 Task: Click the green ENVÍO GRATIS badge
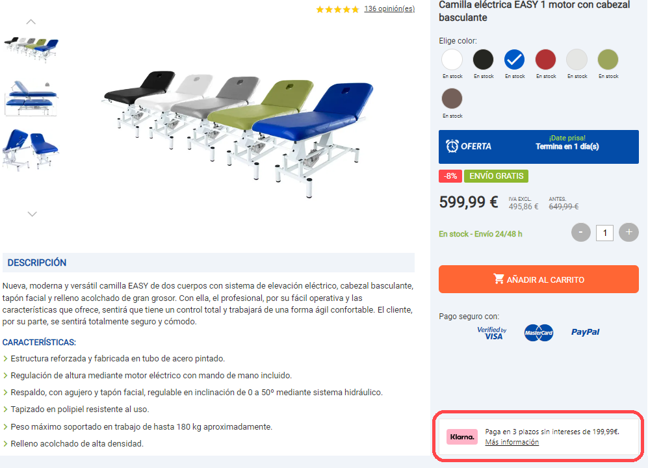[496, 175]
